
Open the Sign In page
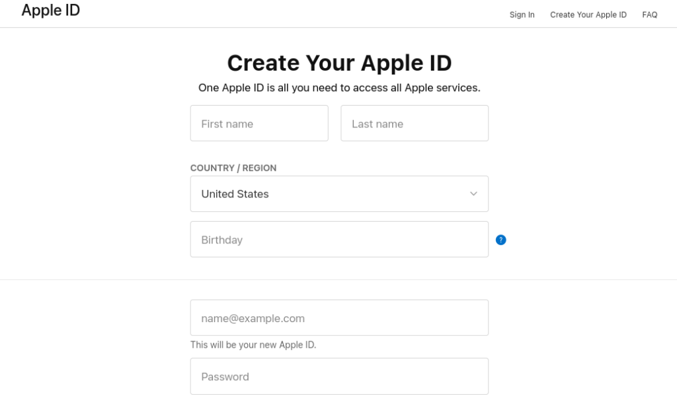(x=522, y=15)
